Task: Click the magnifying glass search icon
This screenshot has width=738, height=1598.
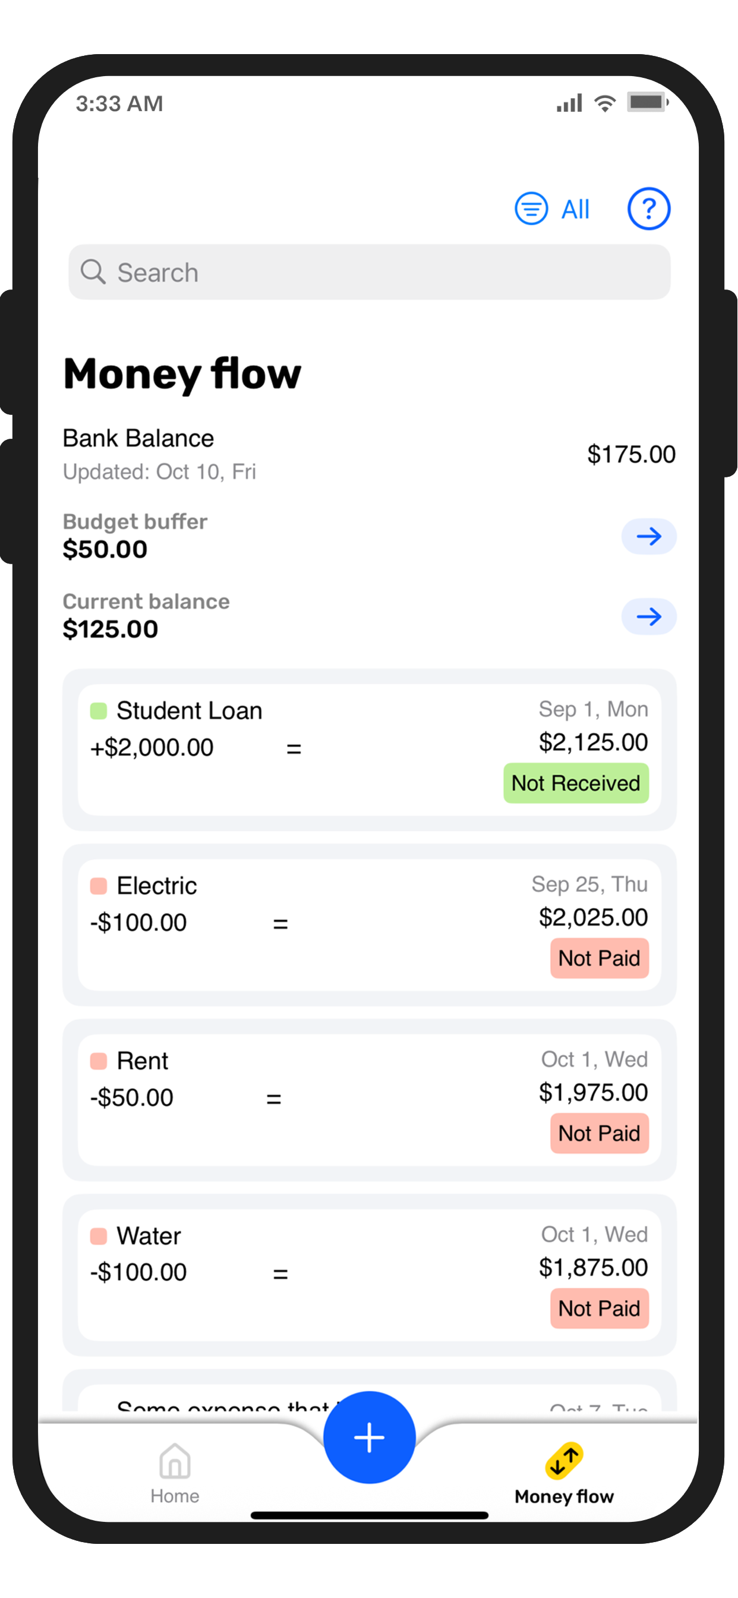Action: pyautogui.click(x=93, y=272)
